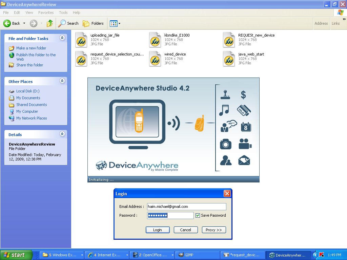Select the klondike_E1000 file icon
This screenshot has width=347, height=260.
[x=155, y=40]
